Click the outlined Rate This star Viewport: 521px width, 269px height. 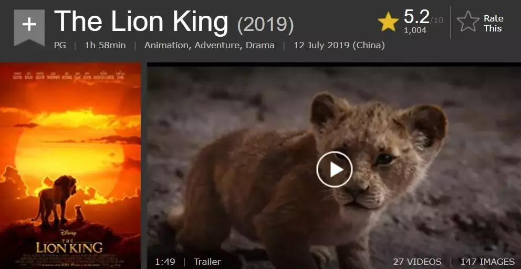point(468,21)
